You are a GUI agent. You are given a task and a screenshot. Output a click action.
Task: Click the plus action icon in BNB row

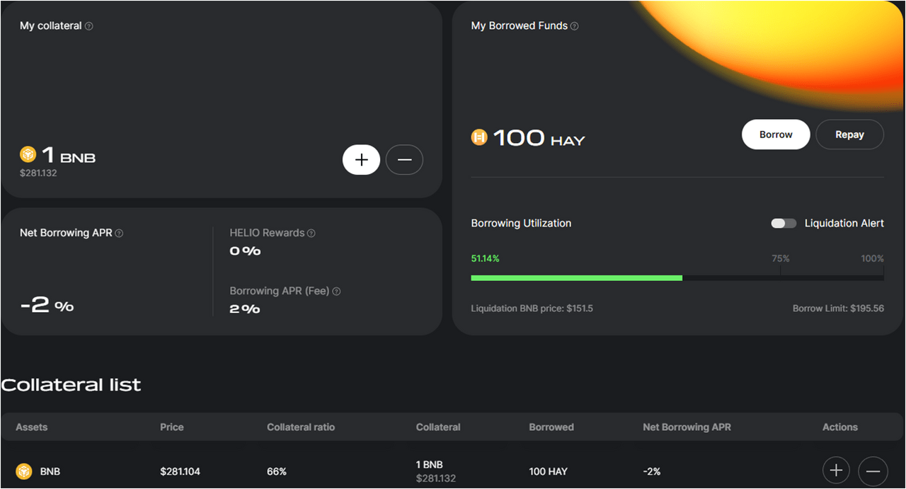(836, 471)
